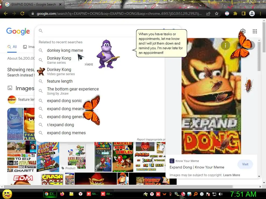Open the Crash thumbnail image

pos(52,179)
